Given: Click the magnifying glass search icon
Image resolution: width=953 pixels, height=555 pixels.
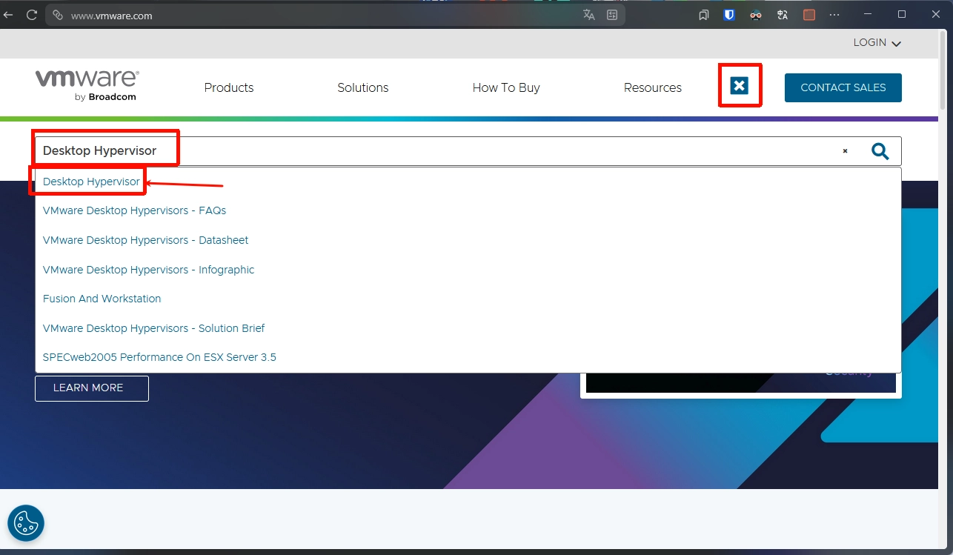Looking at the screenshot, I should point(880,151).
